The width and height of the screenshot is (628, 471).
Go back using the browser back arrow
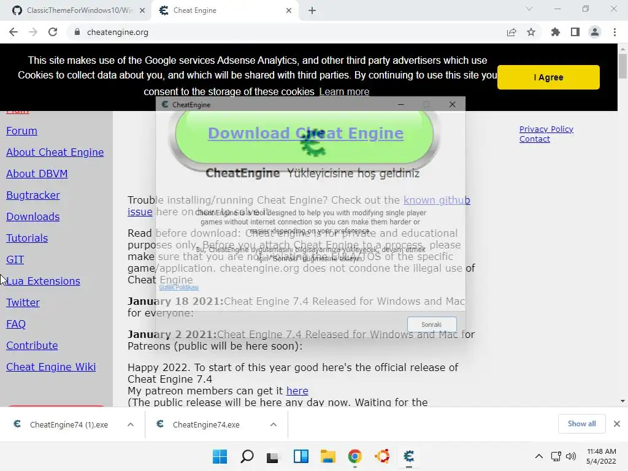coord(13,32)
